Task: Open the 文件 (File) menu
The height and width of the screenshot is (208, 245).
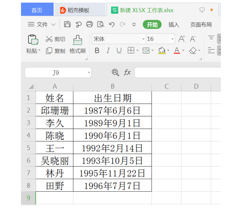Action: 38,25
